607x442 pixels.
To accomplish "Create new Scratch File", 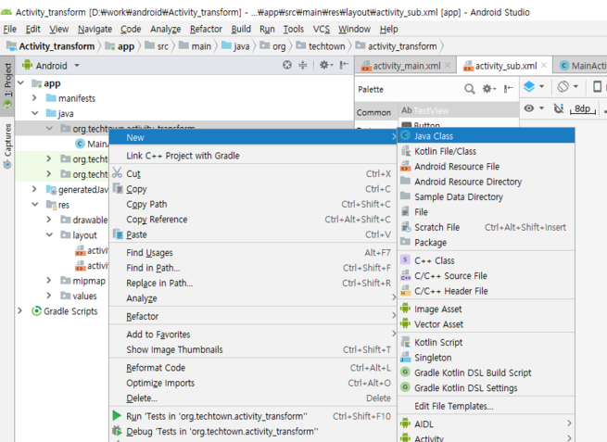I will tap(486, 227).
